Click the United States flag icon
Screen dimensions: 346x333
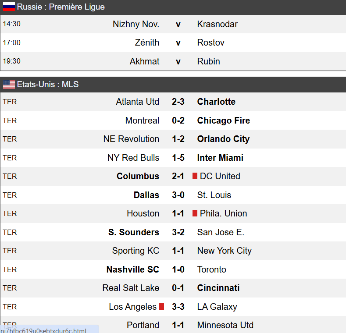tap(9, 85)
